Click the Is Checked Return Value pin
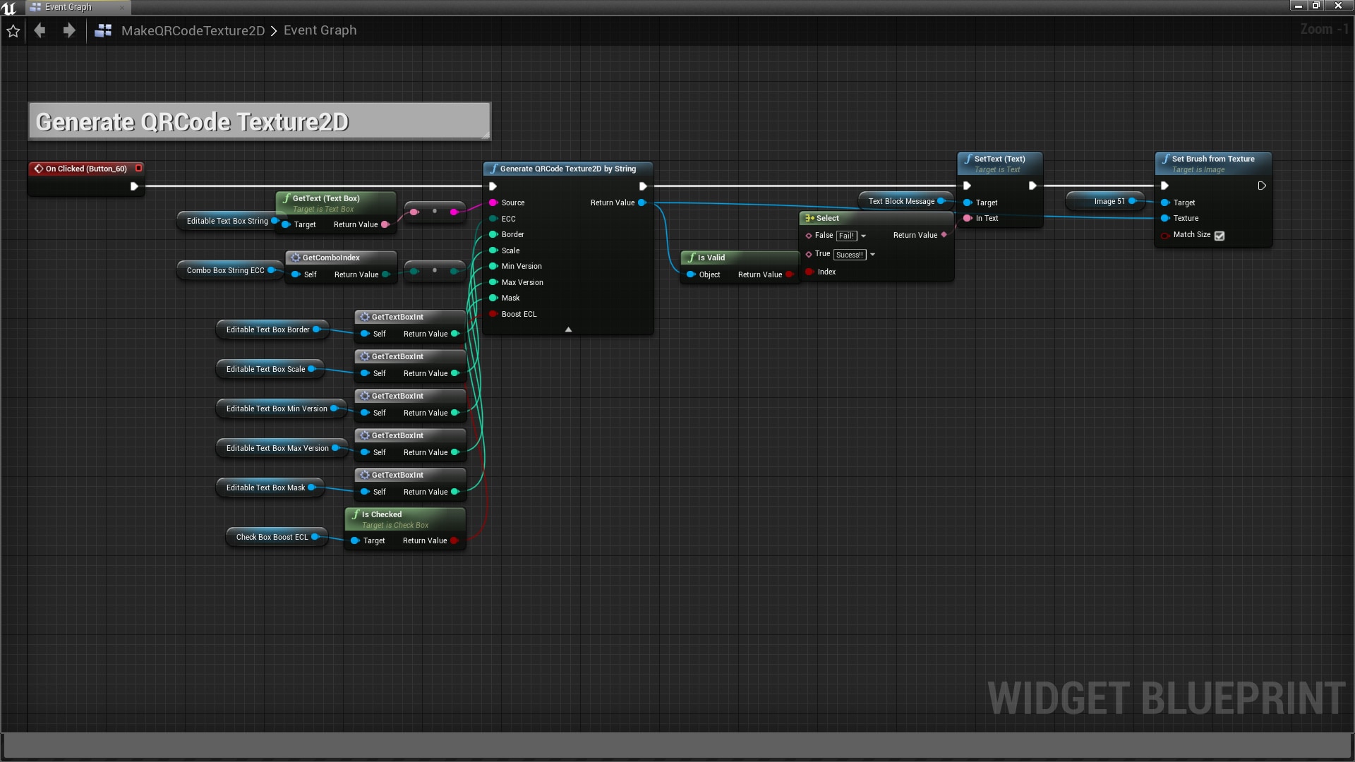This screenshot has height=762, width=1355. point(454,540)
